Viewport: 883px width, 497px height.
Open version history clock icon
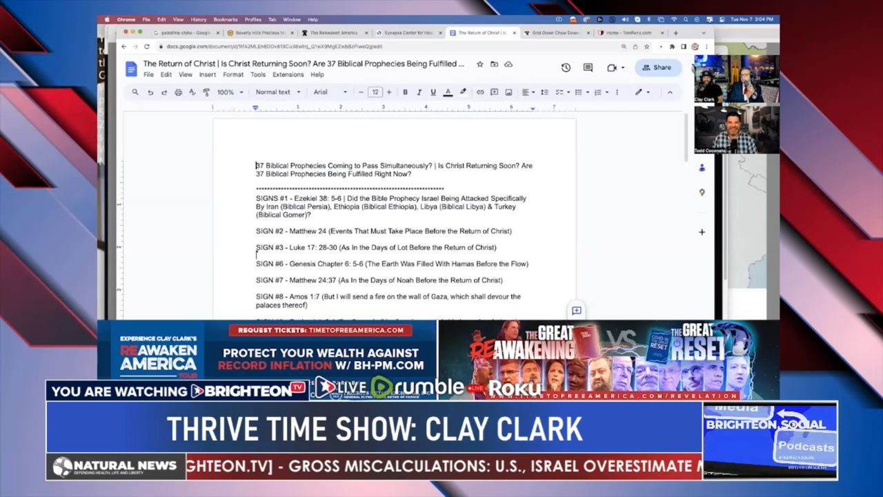point(566,68)
